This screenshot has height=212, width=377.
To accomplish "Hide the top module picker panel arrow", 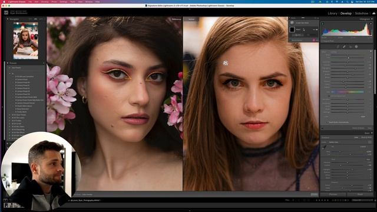I will [190, 9].
